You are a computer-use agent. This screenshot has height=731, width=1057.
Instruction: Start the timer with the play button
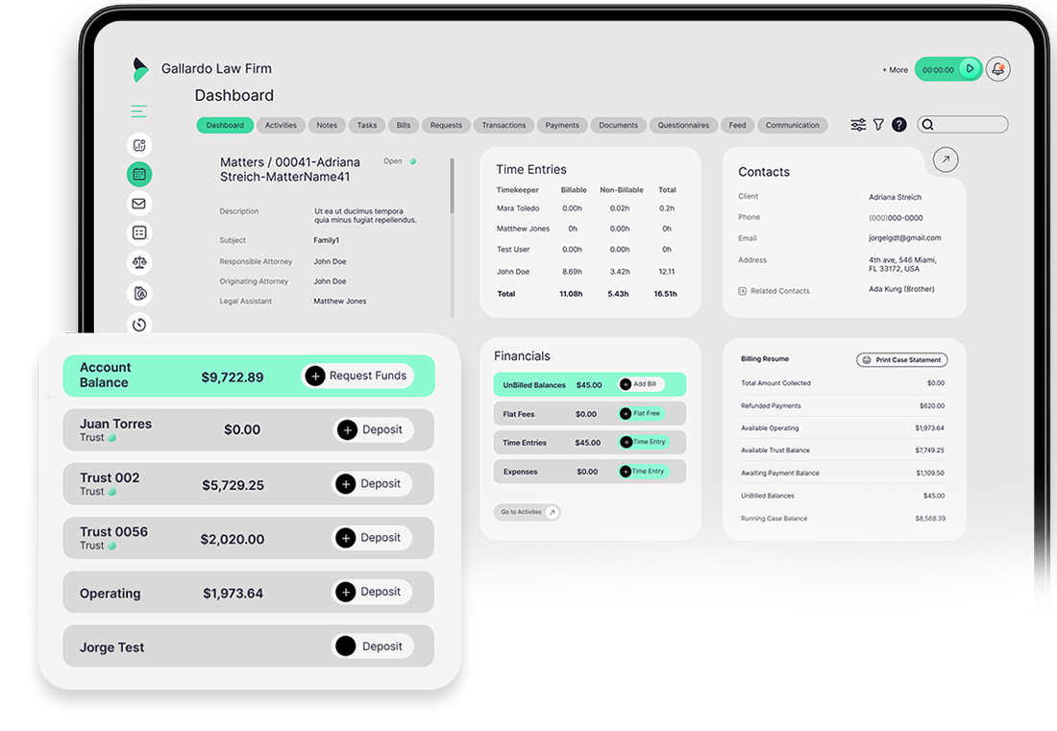(x=969, y=69)
